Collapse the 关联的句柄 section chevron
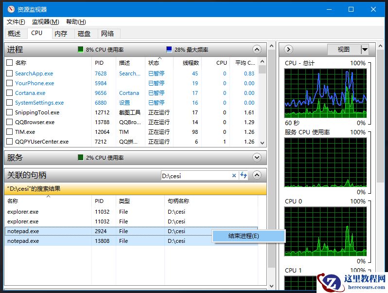Screen dimensions: 388x293 257,175
